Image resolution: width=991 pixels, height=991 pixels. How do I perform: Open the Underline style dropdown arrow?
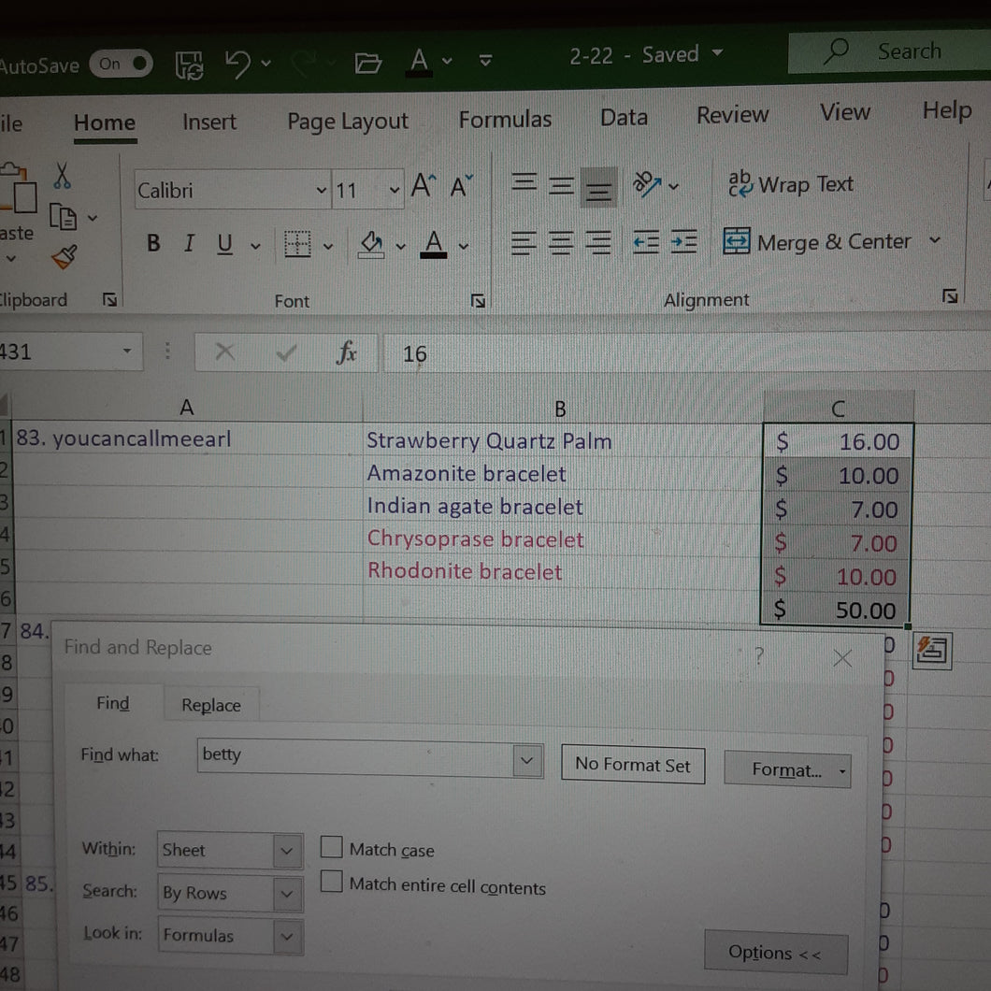pos(255,246)
